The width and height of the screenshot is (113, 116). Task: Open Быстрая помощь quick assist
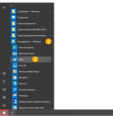[31, 90]
